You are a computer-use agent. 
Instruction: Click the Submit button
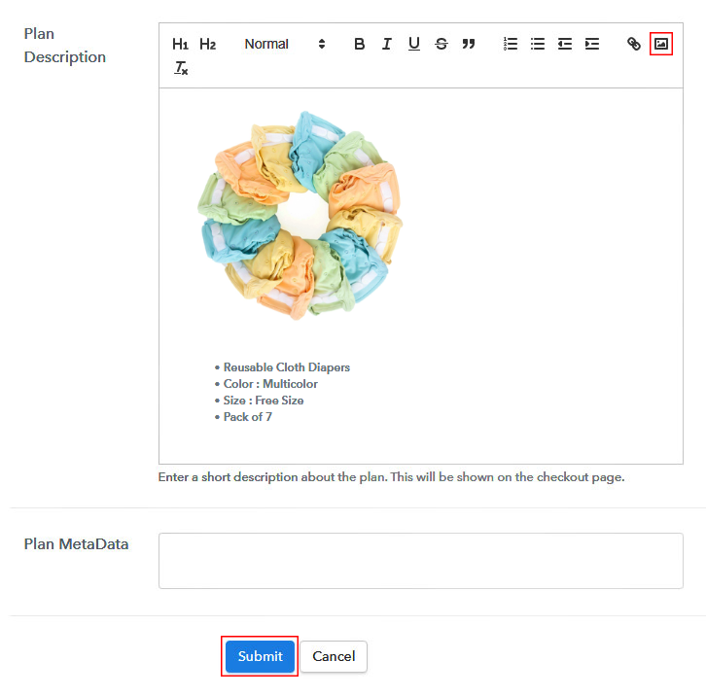click(260, 656)
